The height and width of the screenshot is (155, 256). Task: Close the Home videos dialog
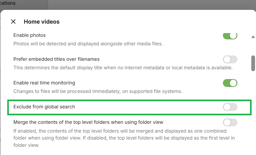coord(13,22)
